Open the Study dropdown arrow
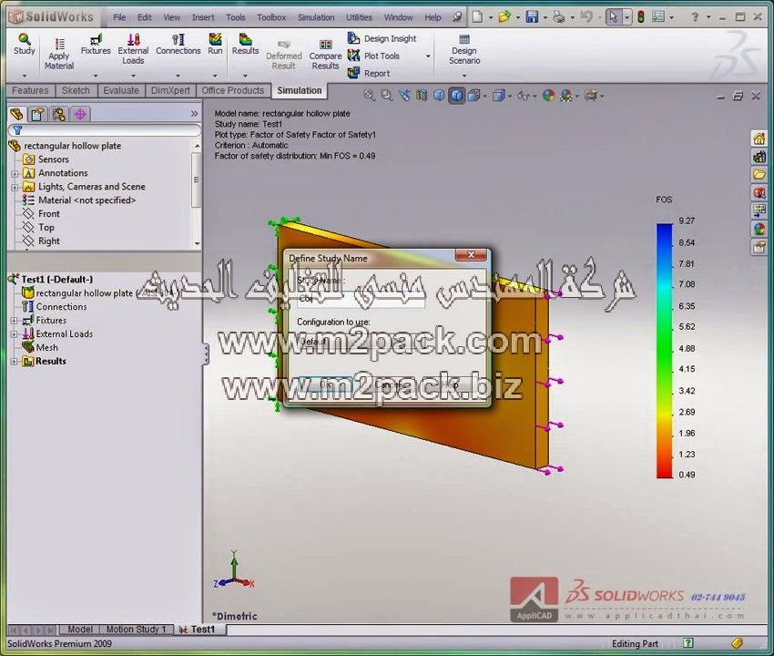 tap(25, 76)
